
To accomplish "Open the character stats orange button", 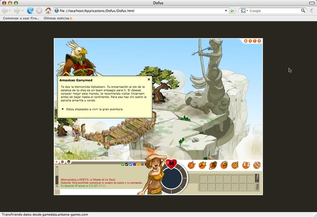I will coord(191,165).
